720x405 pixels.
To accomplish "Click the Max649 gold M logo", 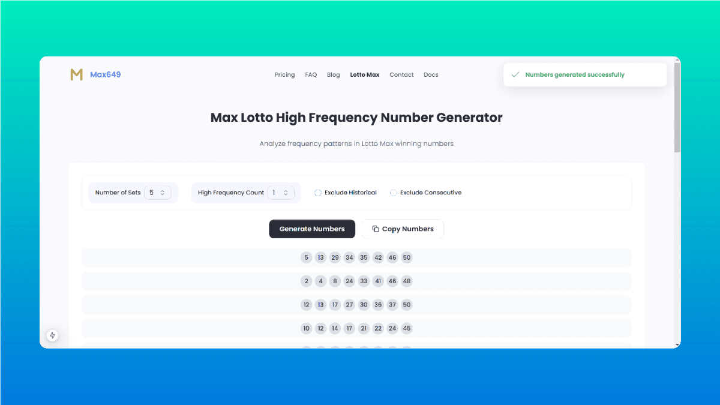I will (76, 74).
